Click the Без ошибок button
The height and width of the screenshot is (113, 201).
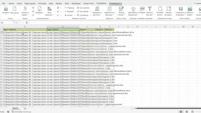pos(83,8)
